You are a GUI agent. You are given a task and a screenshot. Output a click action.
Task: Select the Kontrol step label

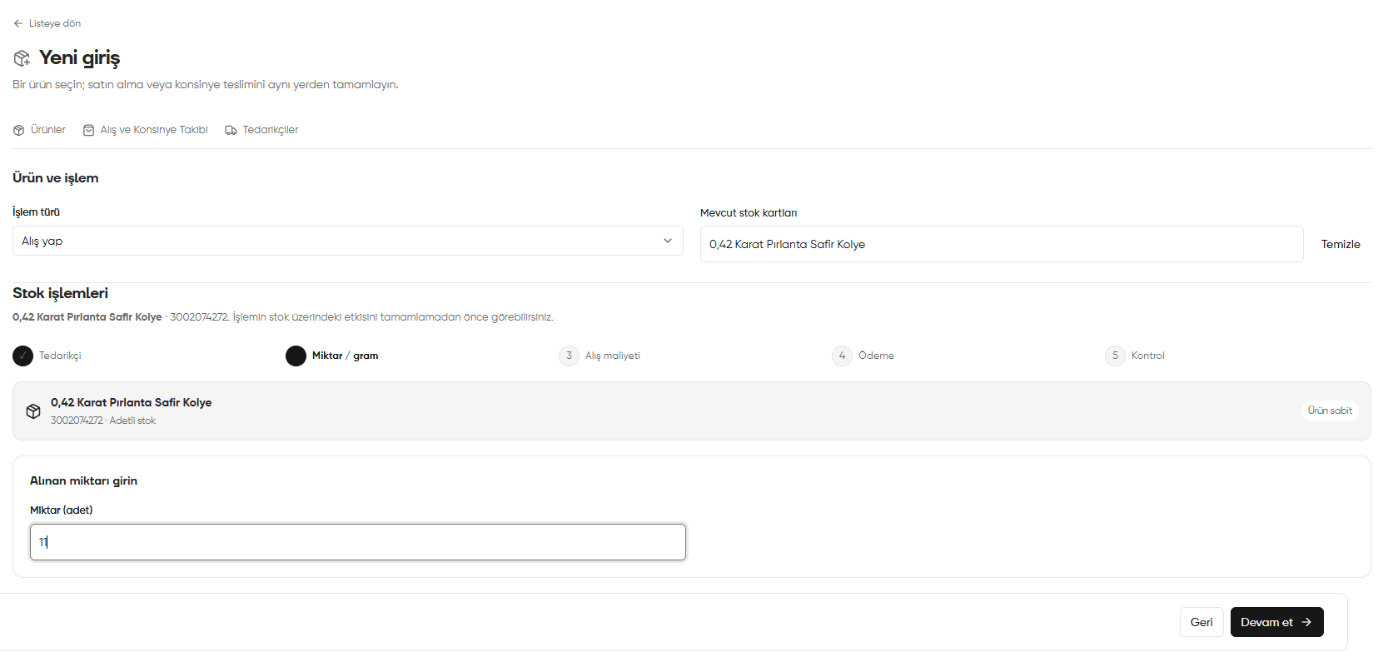point(1148,356)
